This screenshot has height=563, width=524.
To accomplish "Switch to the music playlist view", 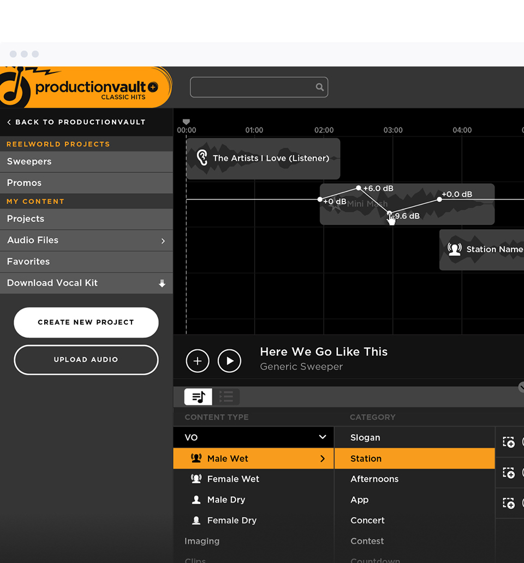I will point(198,397).
